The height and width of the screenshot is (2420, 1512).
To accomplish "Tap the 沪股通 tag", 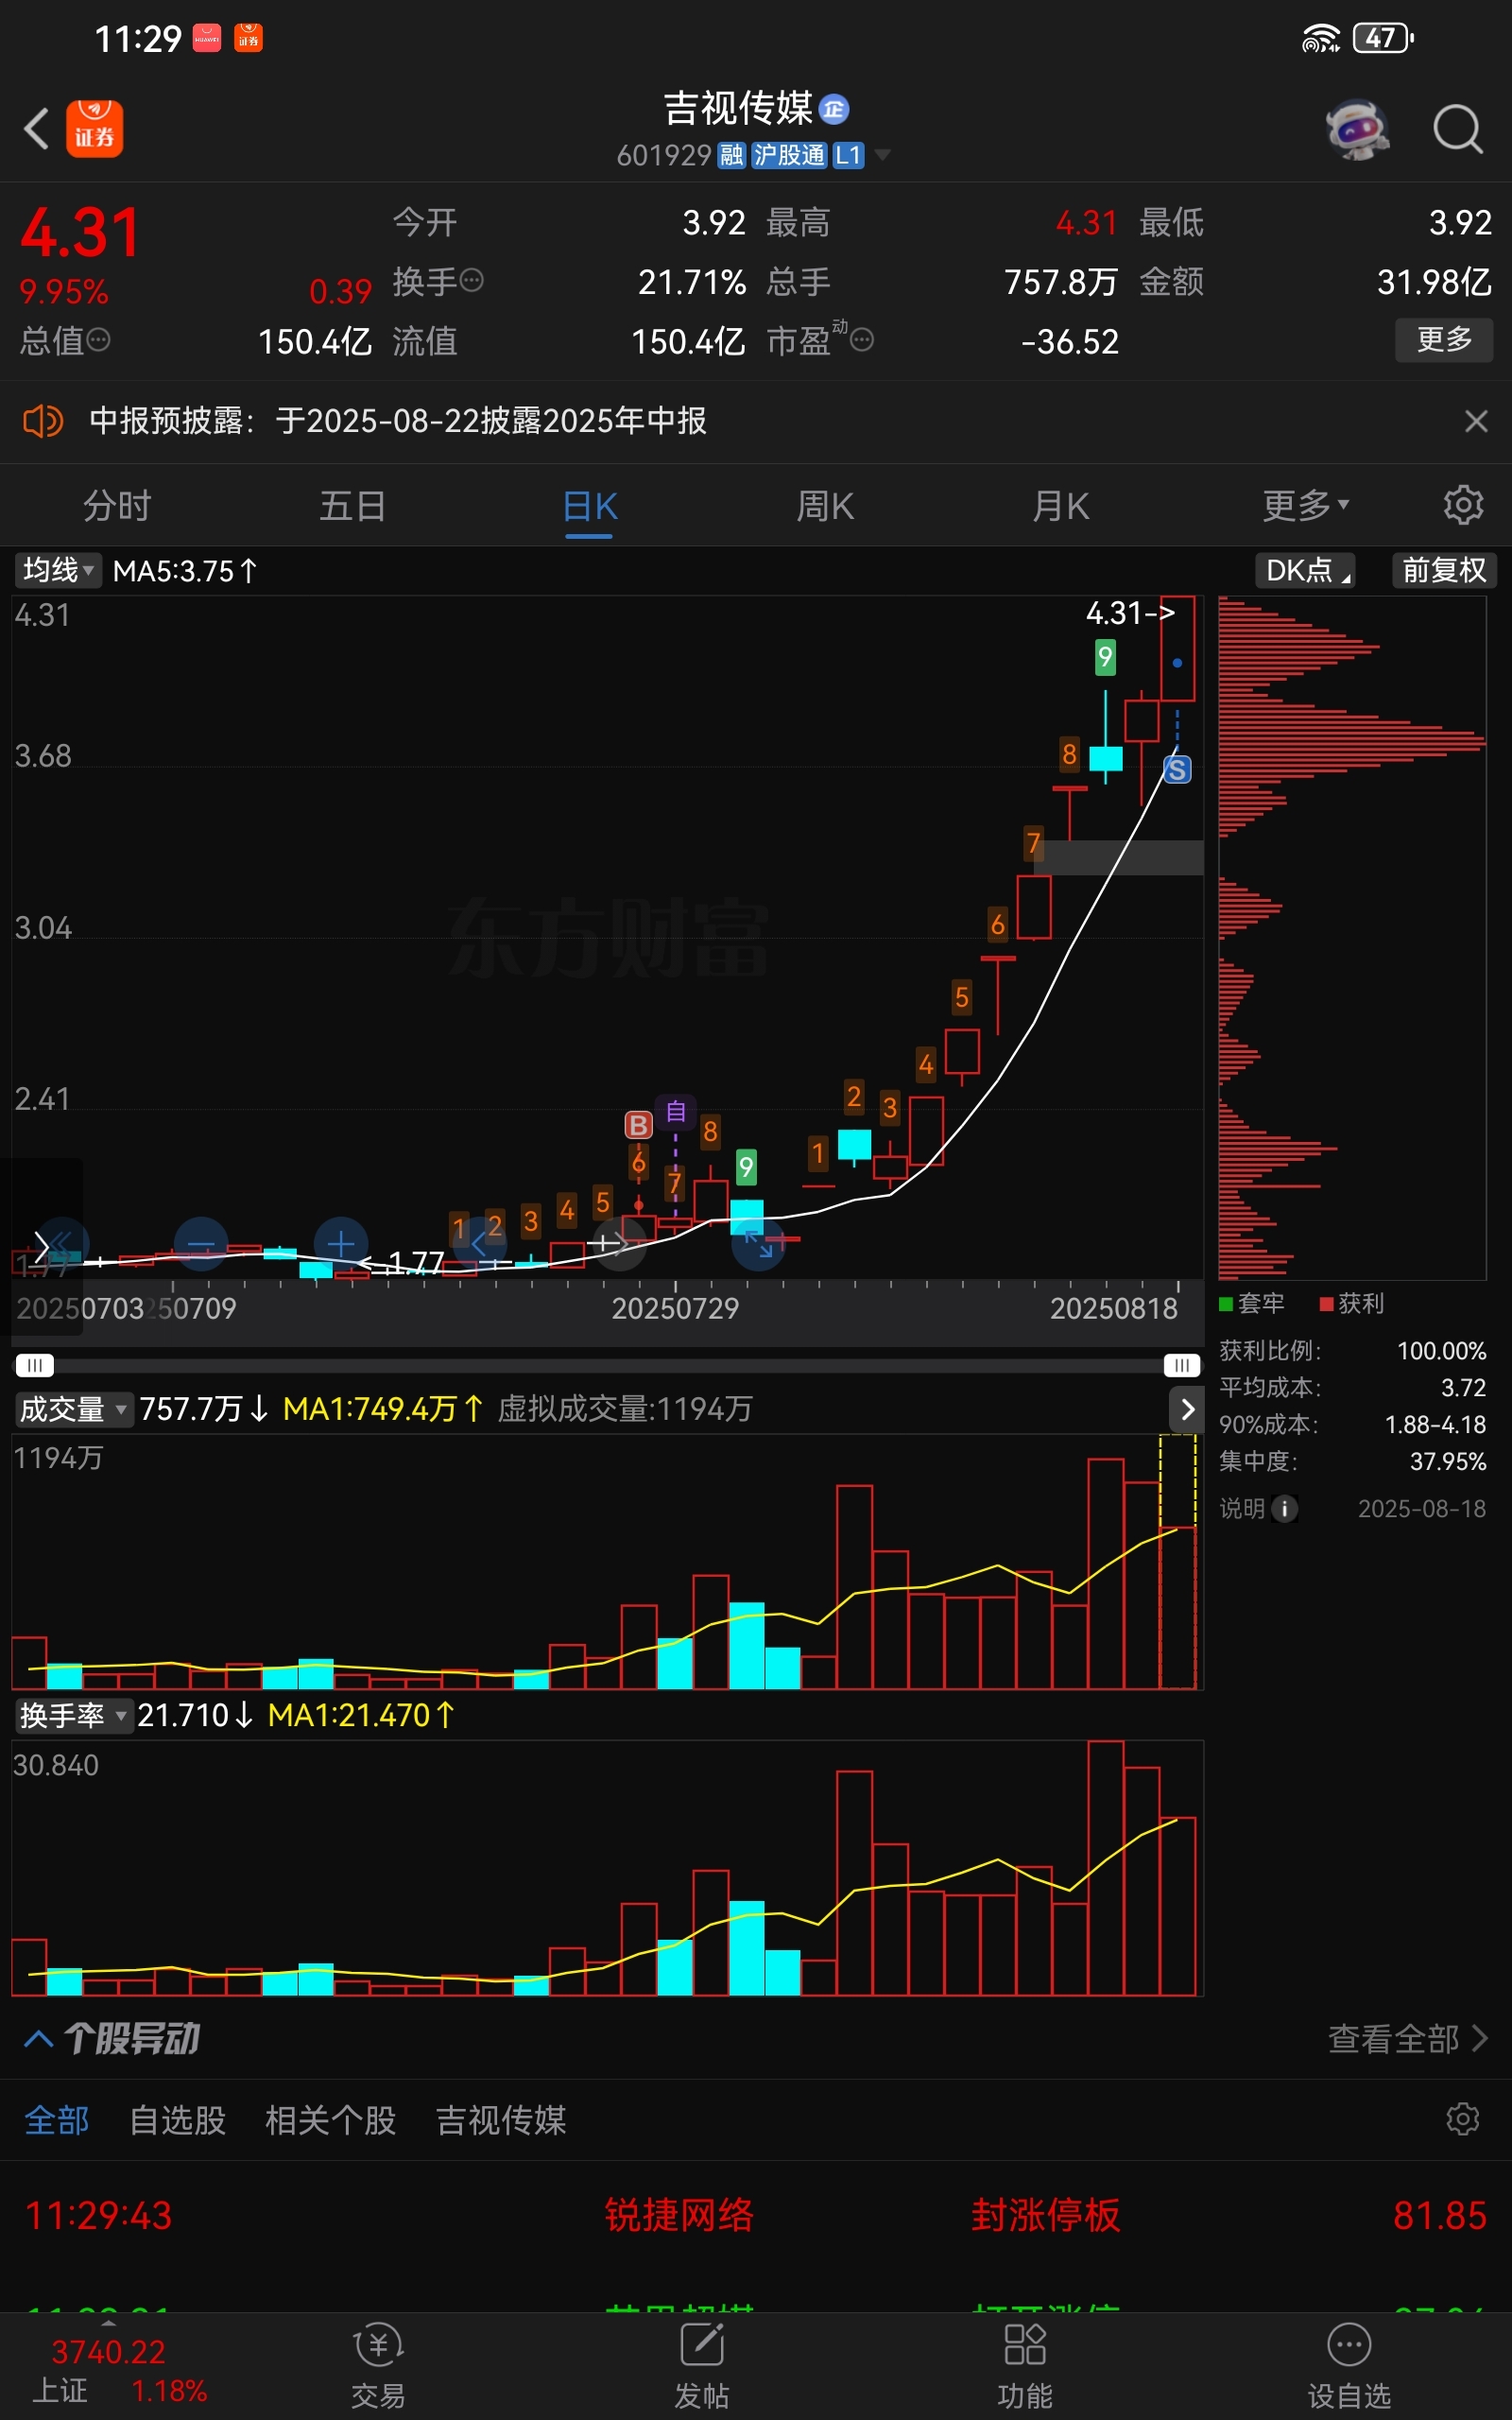I will [x=789, y=155].
